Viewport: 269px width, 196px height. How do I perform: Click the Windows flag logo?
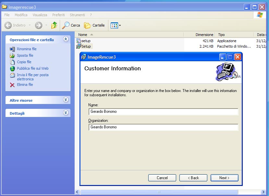pos(260,15)
